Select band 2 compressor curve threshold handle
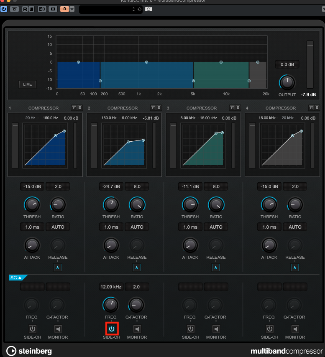This screenshot has height=357, width=325. pos(128,142)
